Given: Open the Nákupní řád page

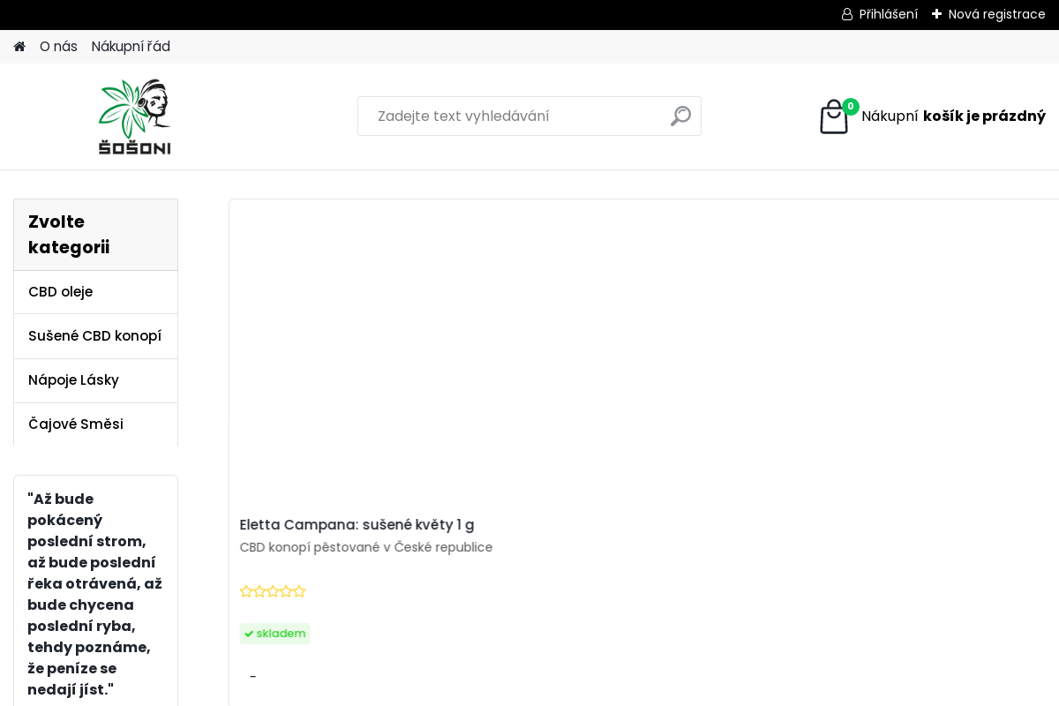Looking at the screenshot, I should tap(131, 47).
